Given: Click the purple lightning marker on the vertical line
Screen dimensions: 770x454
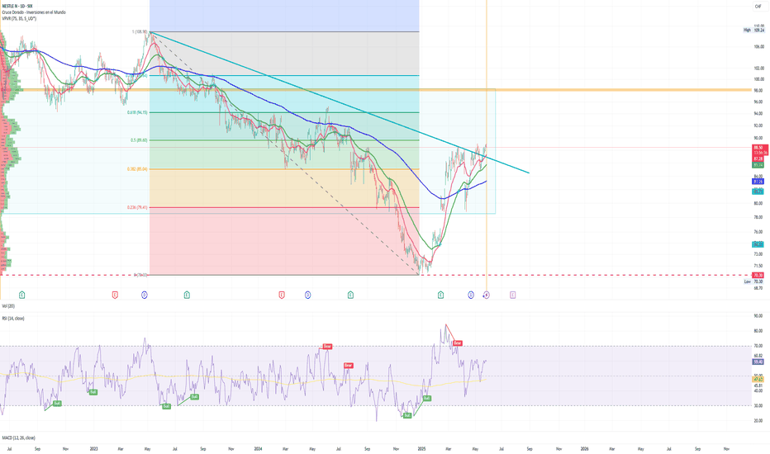Looking at the screenshot, I should pyautogui.click(x=486, y=295).
